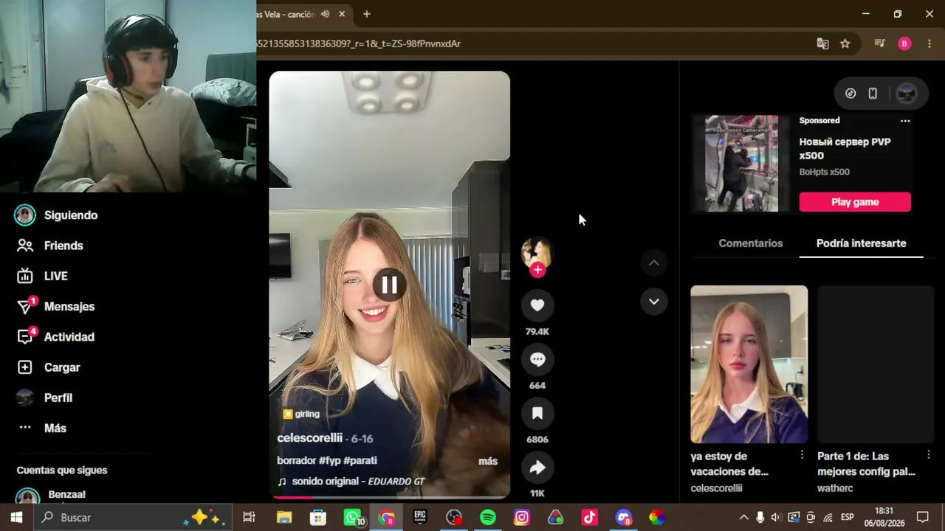This screenshot has height=531, width=945.
Task: Open Friends in the TikTok sidebar
Action: point(50,246)
